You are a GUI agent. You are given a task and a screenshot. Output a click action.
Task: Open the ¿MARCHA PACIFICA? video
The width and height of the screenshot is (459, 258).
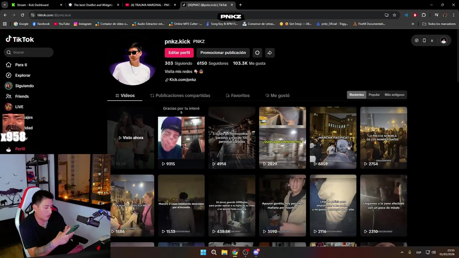(x=333, y=138)
